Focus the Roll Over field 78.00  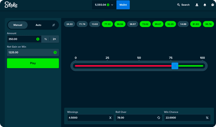click(139, 118)
